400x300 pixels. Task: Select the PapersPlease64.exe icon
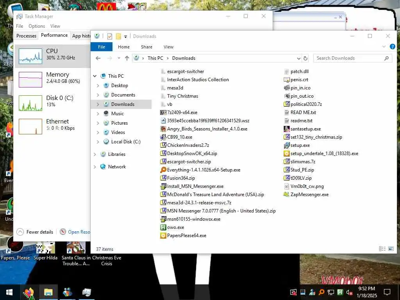(x=163, y=236)
